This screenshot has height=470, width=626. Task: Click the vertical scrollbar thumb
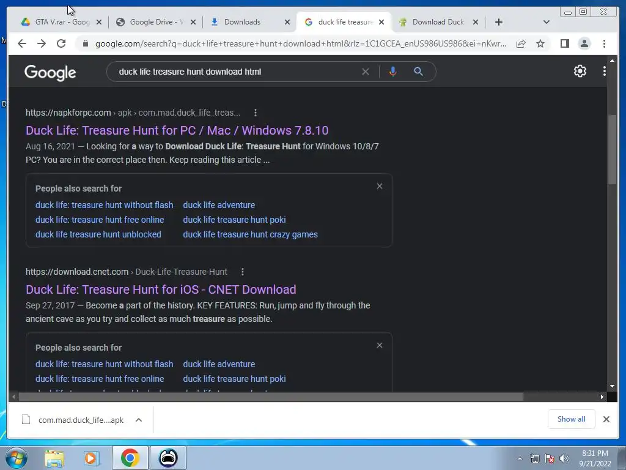coord(612,149)
